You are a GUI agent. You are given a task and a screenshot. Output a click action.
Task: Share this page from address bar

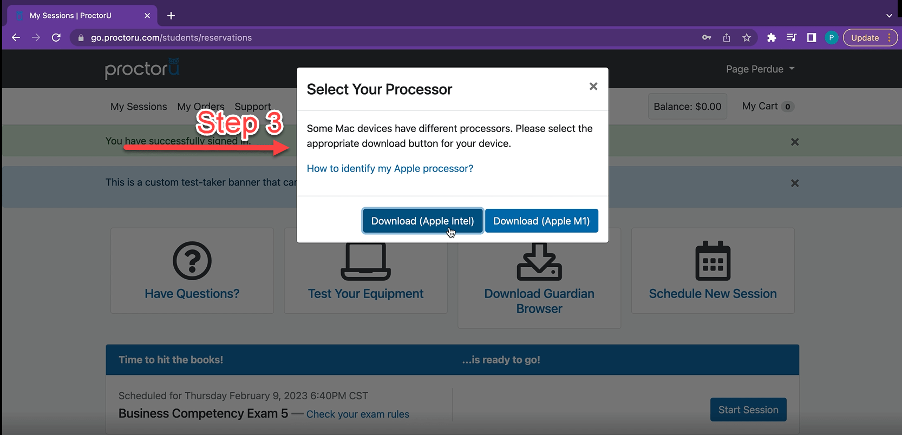[x=727, y=38]
